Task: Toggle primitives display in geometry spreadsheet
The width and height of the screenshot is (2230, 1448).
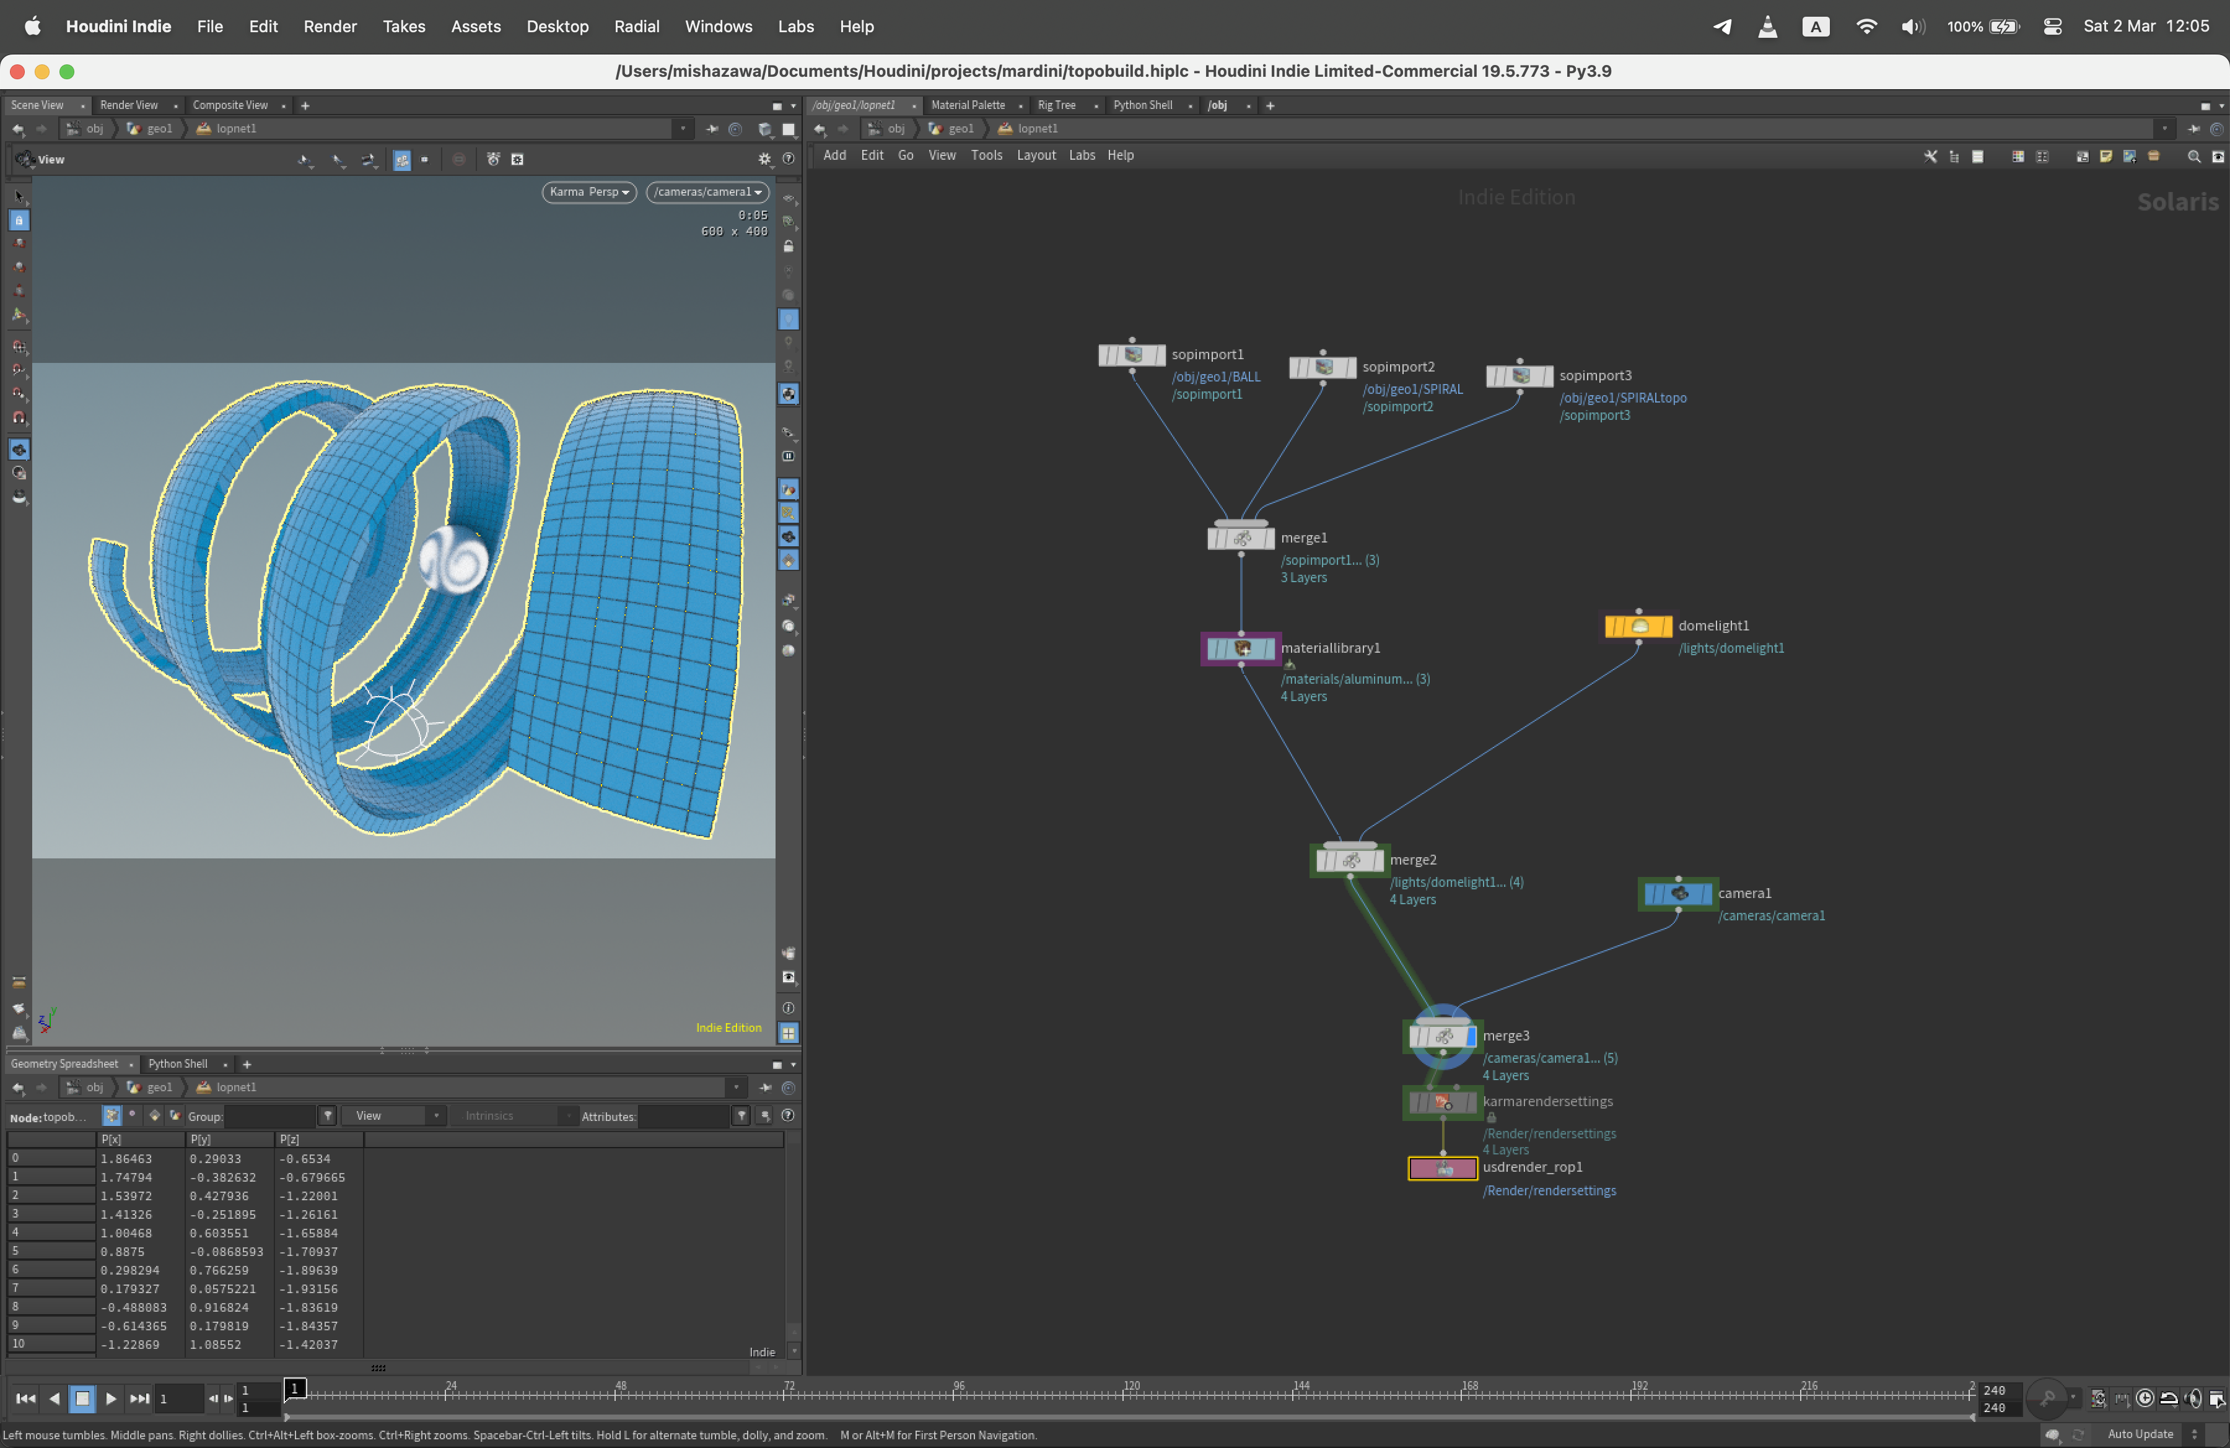Action: 155,1115
